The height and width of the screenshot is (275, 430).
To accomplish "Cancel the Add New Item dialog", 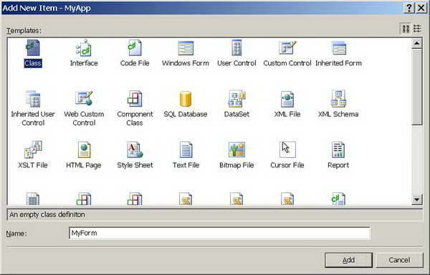I will [x=399, y=260].
